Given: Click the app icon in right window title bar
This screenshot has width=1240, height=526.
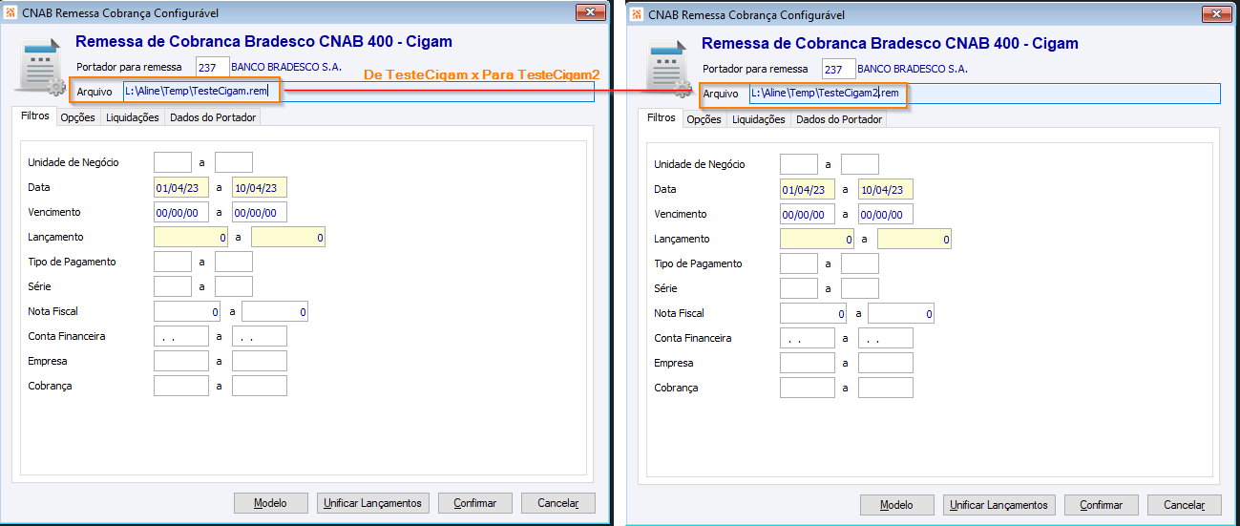Looking at the screenshot, I should pyautogui.click(x=637, y=14).
